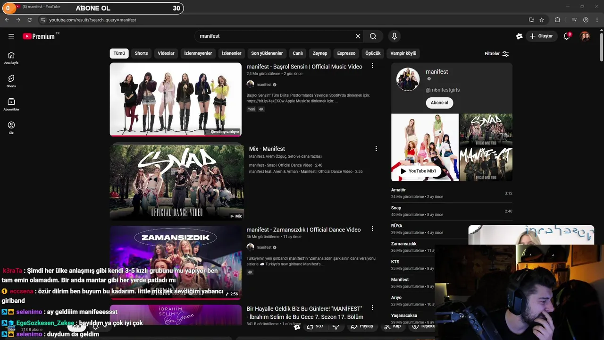Select the Espresso filter chip
The width and height of the screenshot is (604, 340).
(x=346, y=53)
